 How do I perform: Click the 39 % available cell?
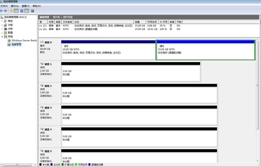pyautogui.click(x=163, y=26)
